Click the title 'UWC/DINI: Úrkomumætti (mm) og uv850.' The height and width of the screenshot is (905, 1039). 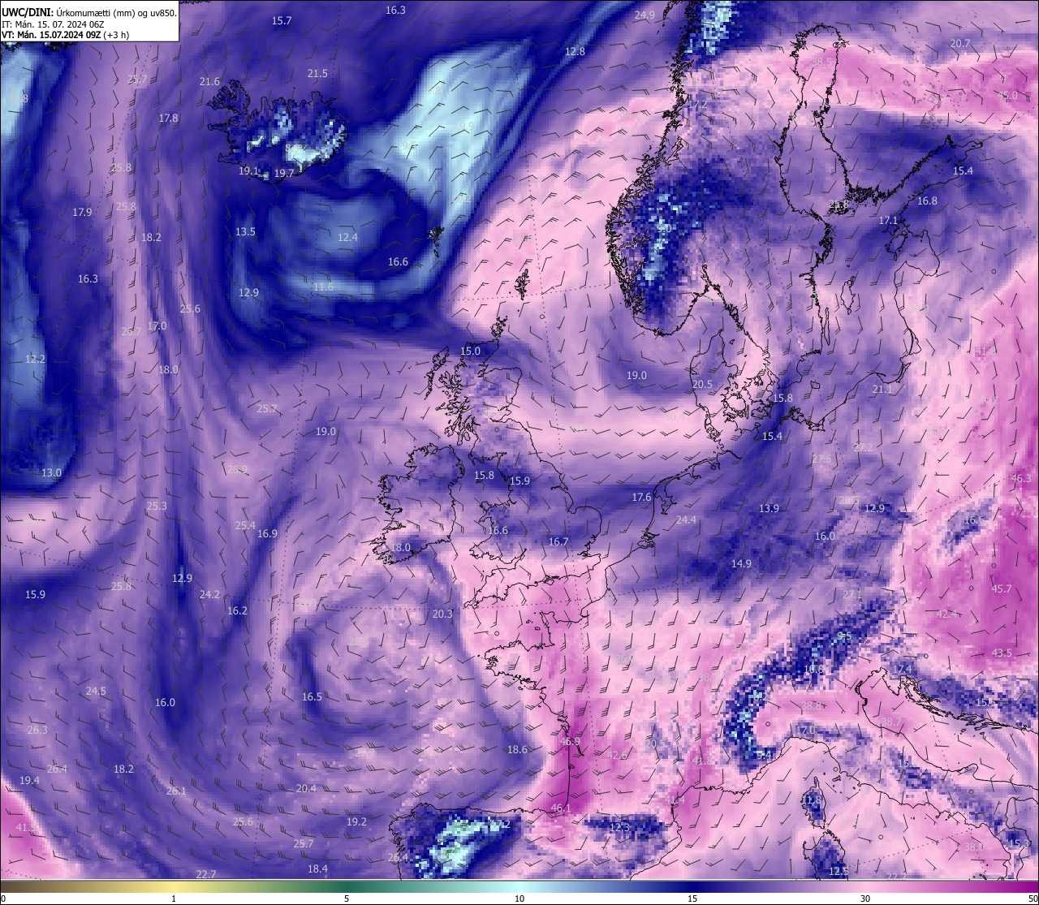(89, 12)
